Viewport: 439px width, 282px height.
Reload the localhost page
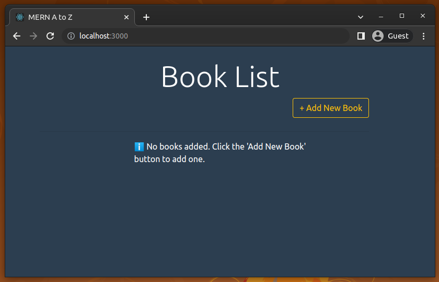tap(50, 36)
